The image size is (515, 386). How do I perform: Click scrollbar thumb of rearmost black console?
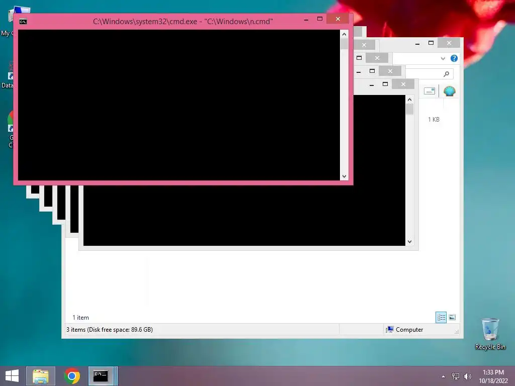[x=409, y=109]
